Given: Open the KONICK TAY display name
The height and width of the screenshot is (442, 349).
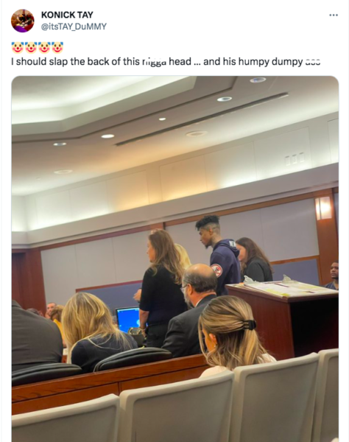Looking at the screenshot, I should (x=67, y=15).
